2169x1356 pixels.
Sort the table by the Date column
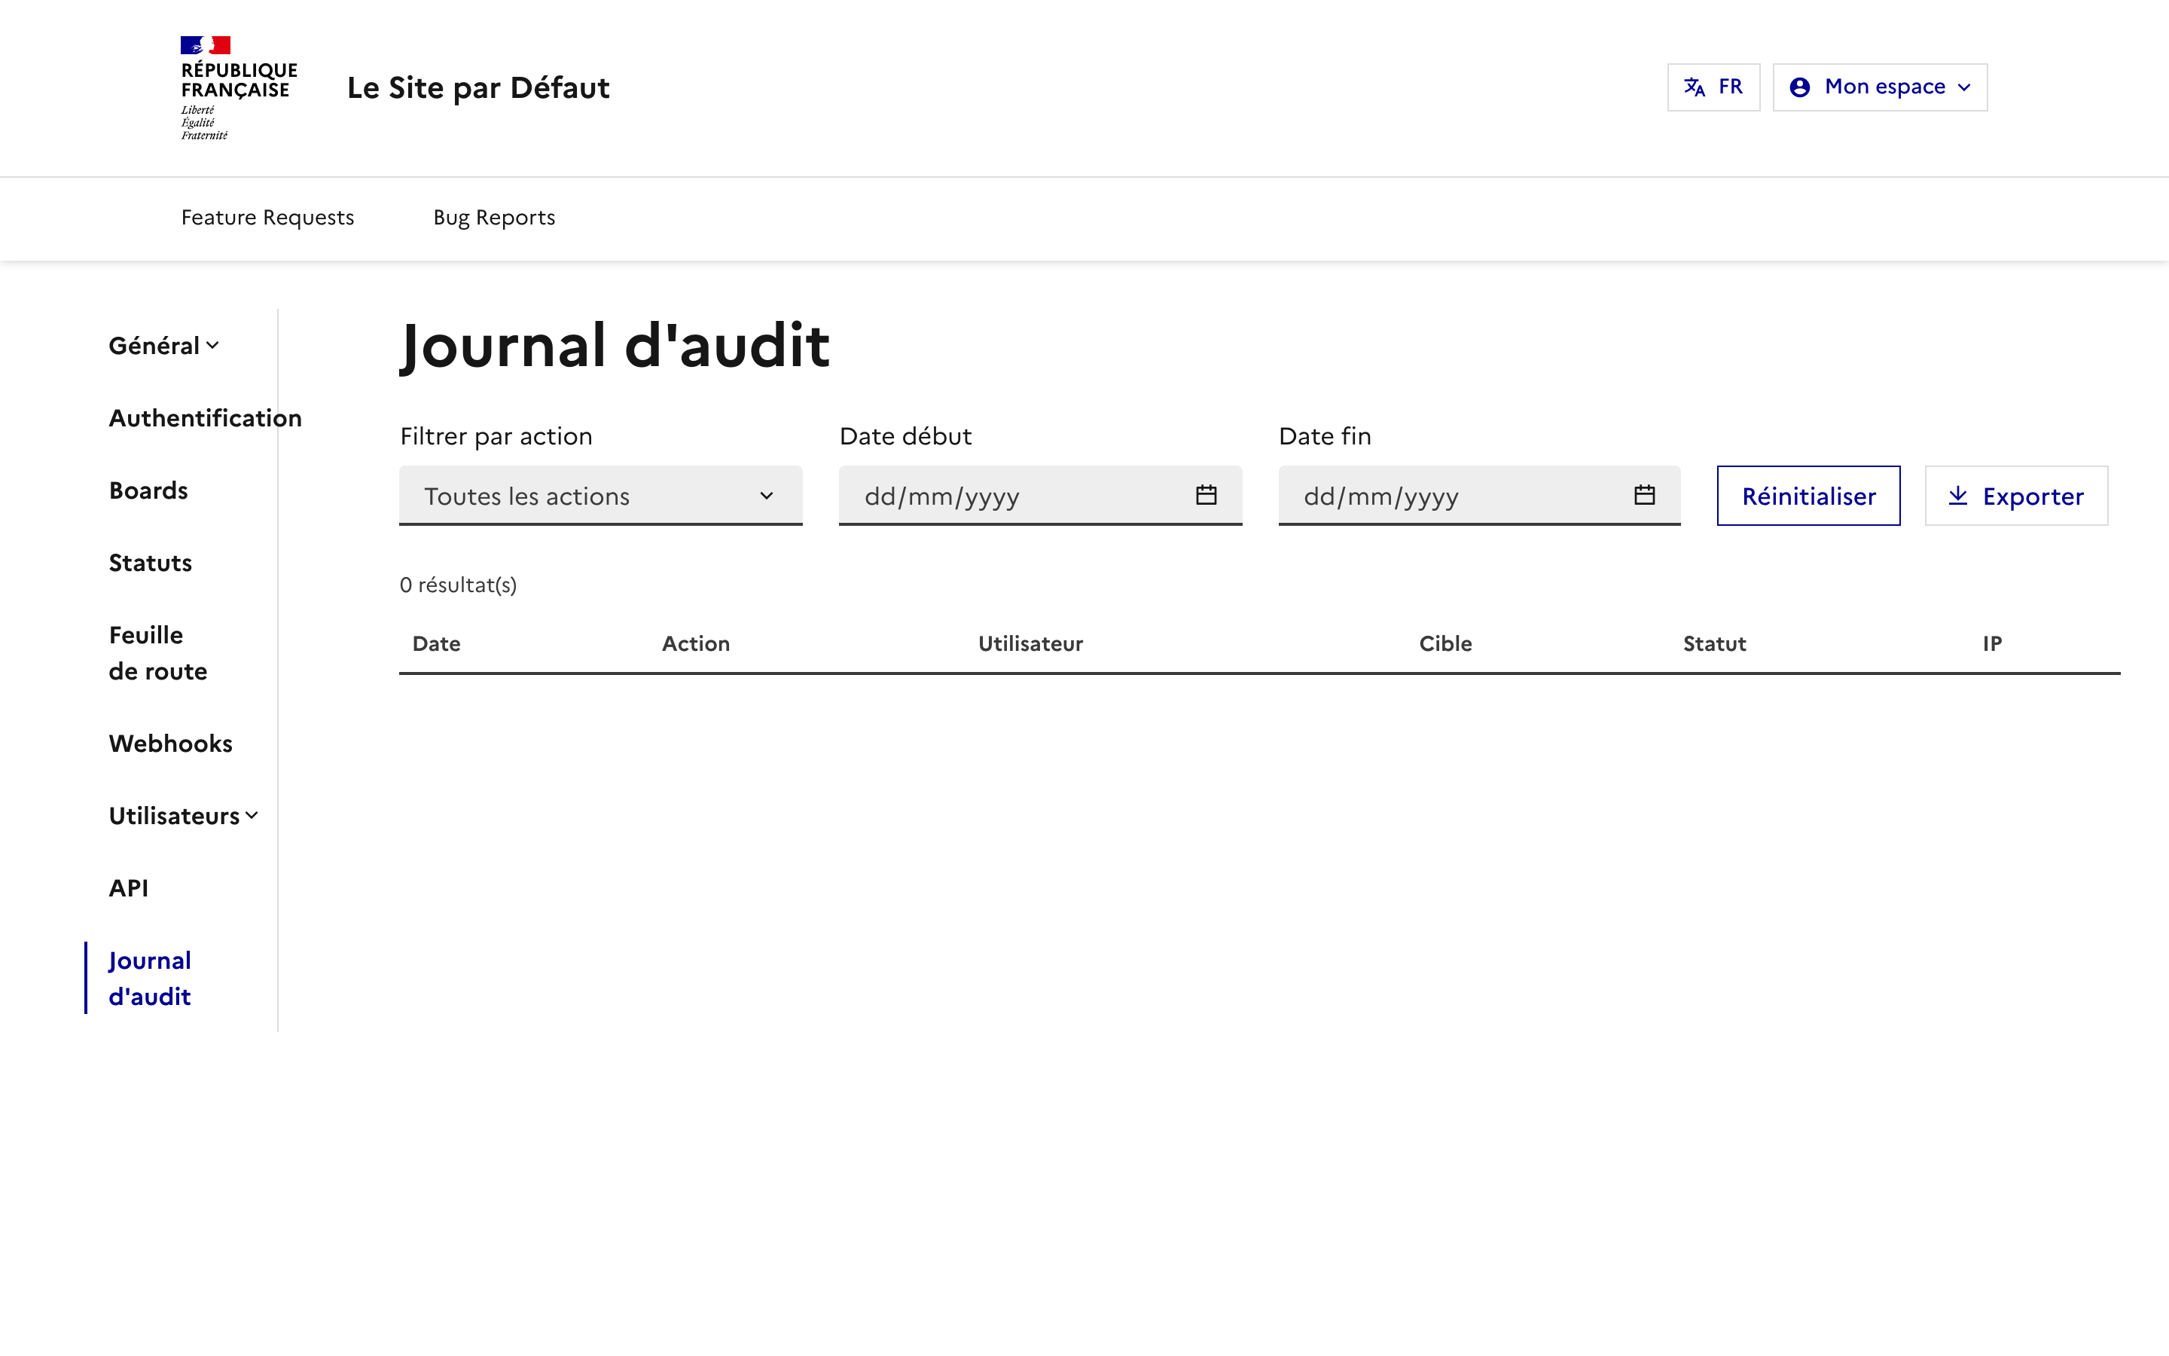pyautogui.click(x=437, y=643)
